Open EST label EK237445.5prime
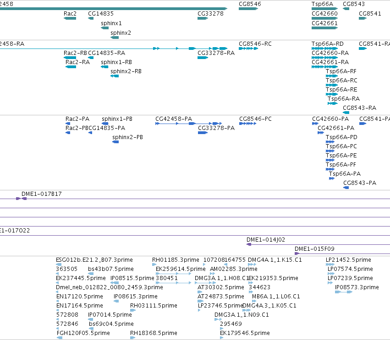 (81, 278)
